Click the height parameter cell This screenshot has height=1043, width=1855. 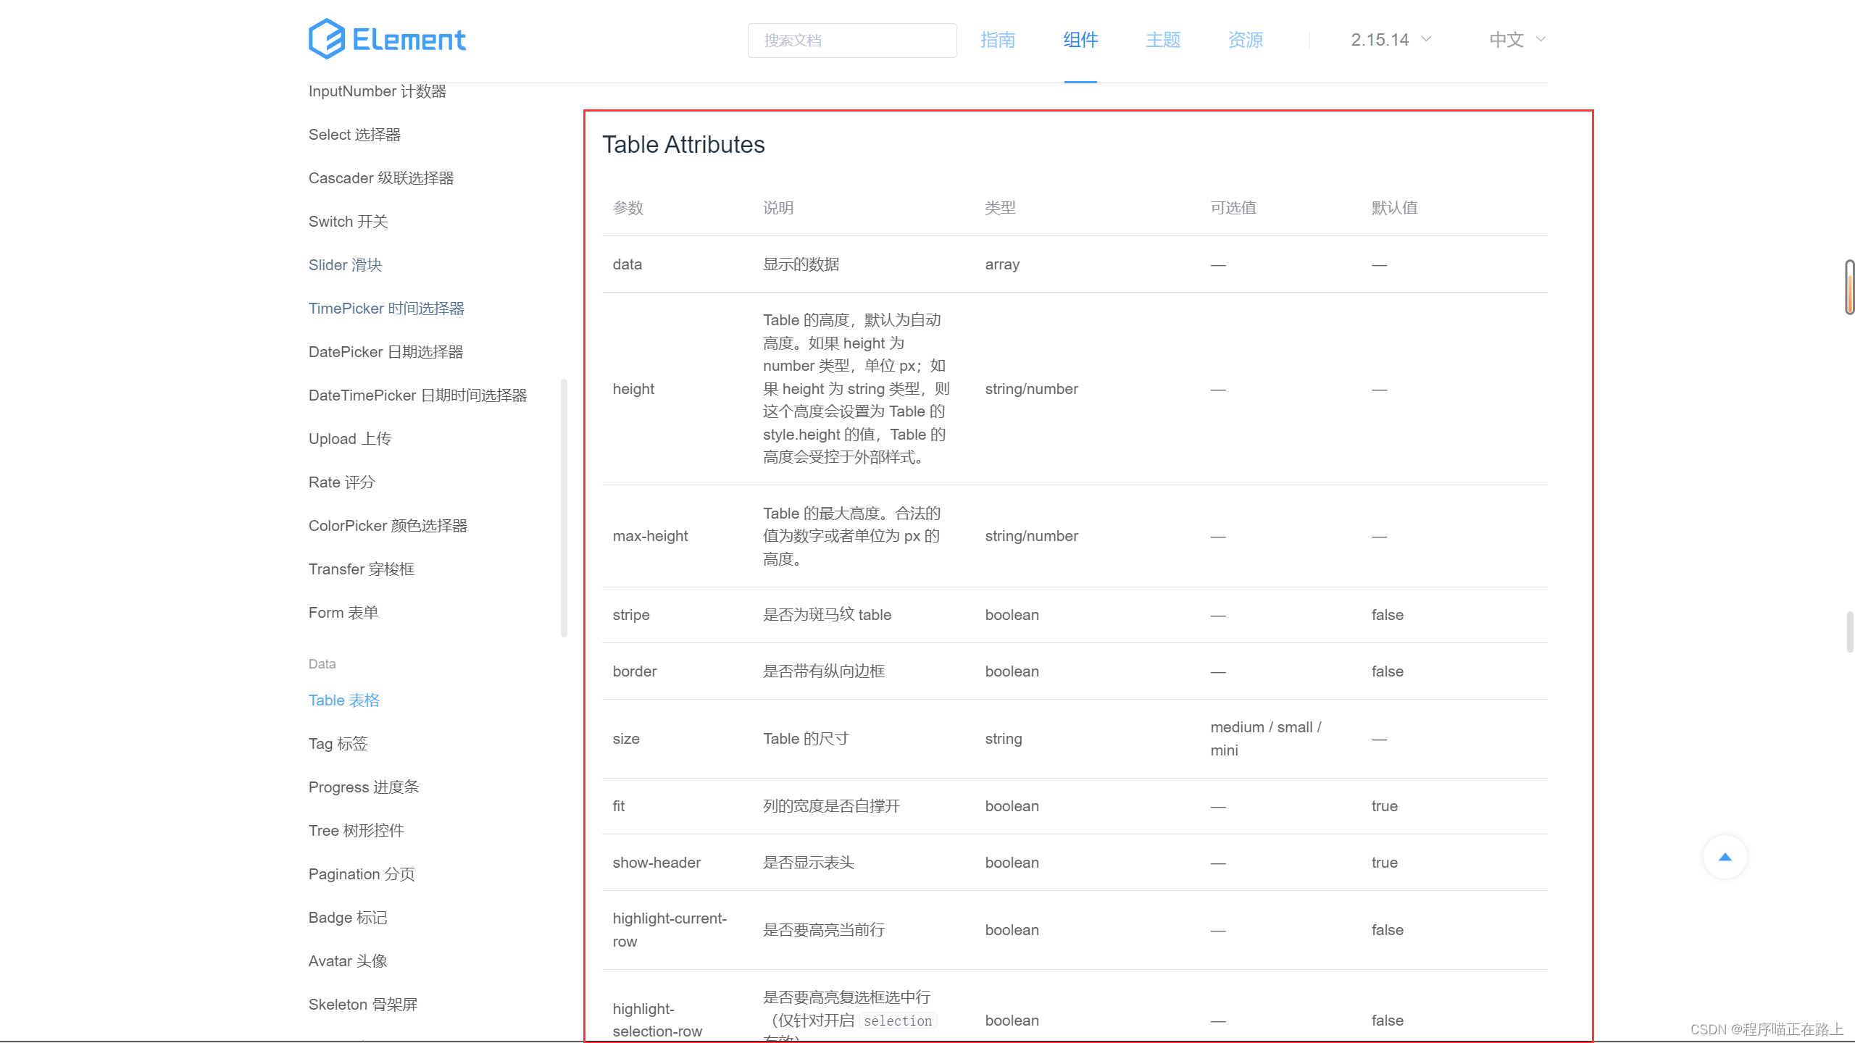pyautogui.click(x=633, y=389)
